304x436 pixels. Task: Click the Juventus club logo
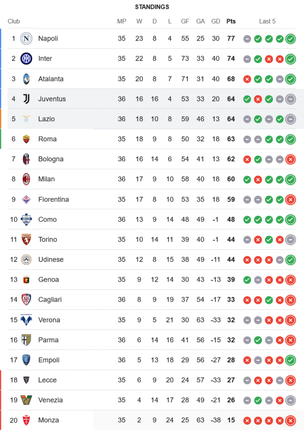pos(26,99)
